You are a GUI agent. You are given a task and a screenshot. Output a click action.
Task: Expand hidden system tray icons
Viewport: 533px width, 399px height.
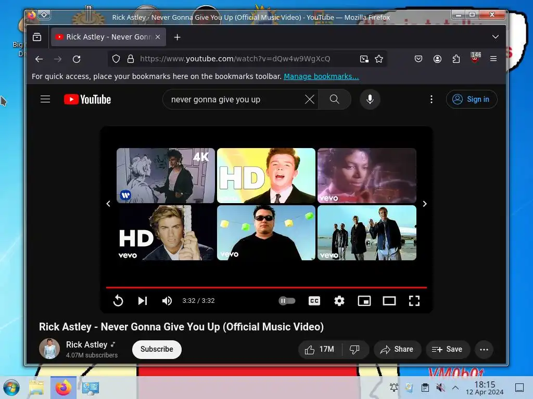(x=455, y=388)
